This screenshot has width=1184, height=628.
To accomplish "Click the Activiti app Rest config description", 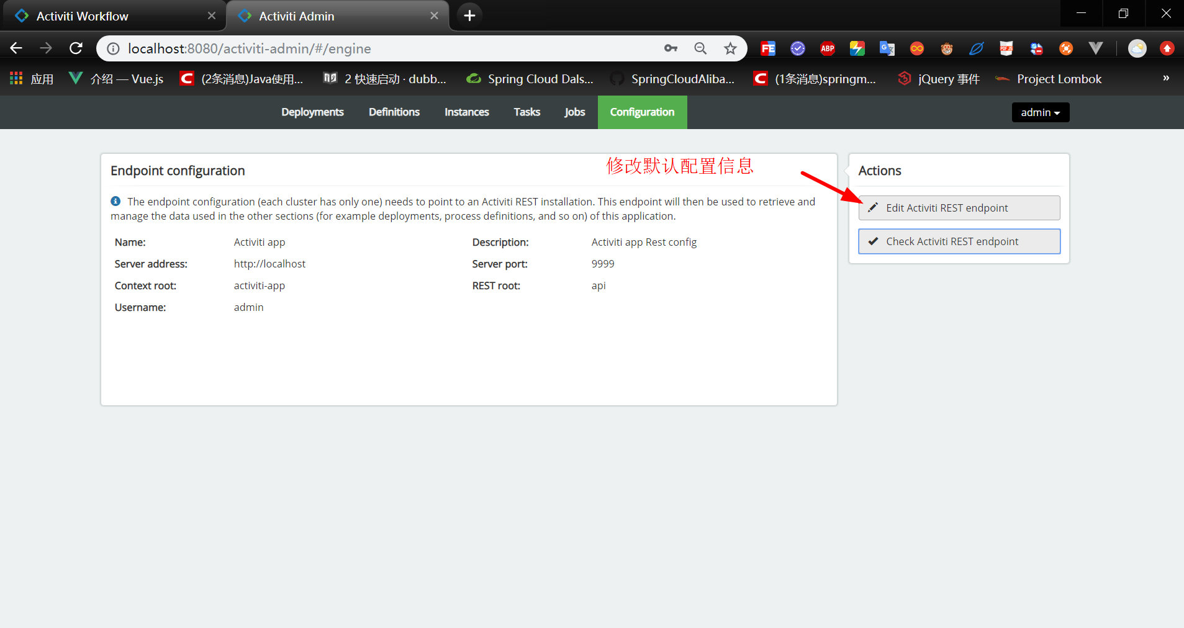I will click(644, 242).
